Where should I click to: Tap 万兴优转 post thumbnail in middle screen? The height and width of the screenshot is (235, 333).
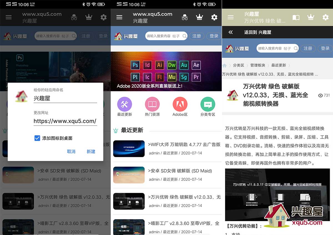[129, 201]
